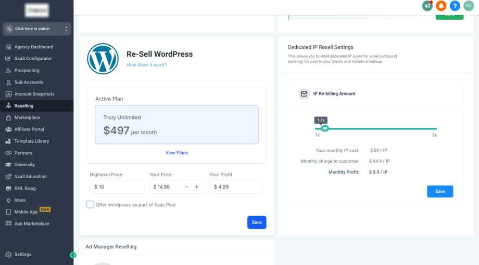Click the $ 5.9 / IP profit value
This screenshot has width=479, height=265.
pyautogui.click(x=378, y=172)
